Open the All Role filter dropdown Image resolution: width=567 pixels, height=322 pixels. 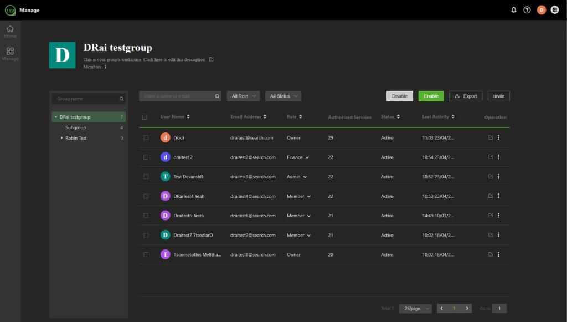[x=243, y=96]
